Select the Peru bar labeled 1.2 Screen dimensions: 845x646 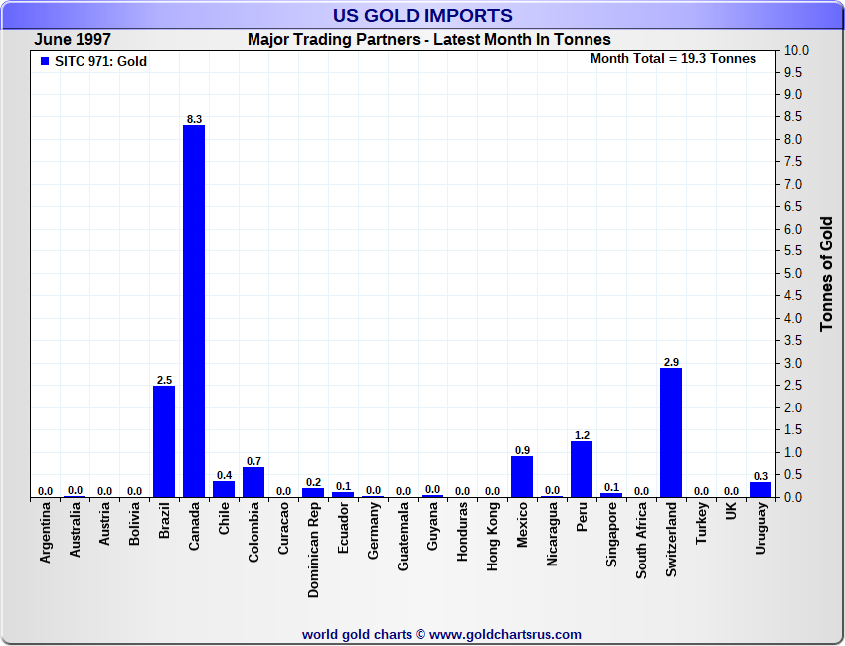pyautogui.click(x=582, y=469)
